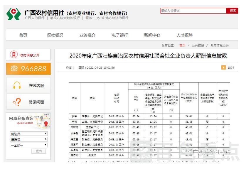Open the 人才招聘 navigation item
The width and height of the screenshot is (246, 169).
184,35
